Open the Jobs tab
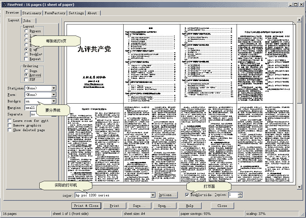 point(29,21)
